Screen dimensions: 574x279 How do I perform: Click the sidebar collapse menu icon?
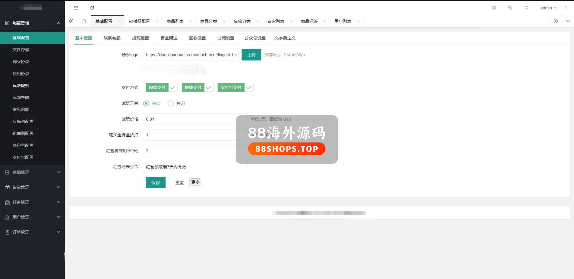pos(76,8)
